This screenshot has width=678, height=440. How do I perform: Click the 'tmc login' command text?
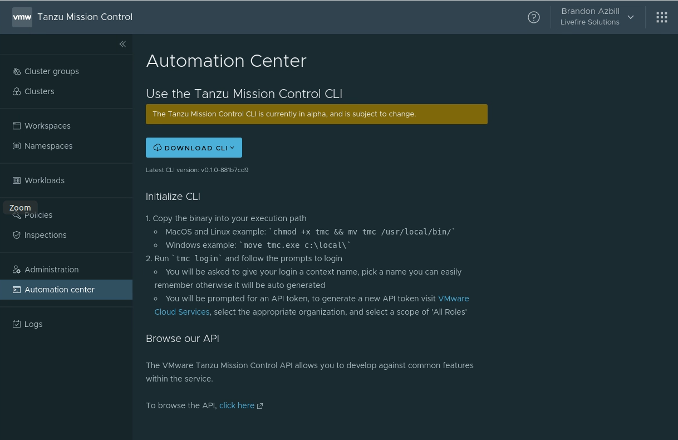tap(197, 258)
